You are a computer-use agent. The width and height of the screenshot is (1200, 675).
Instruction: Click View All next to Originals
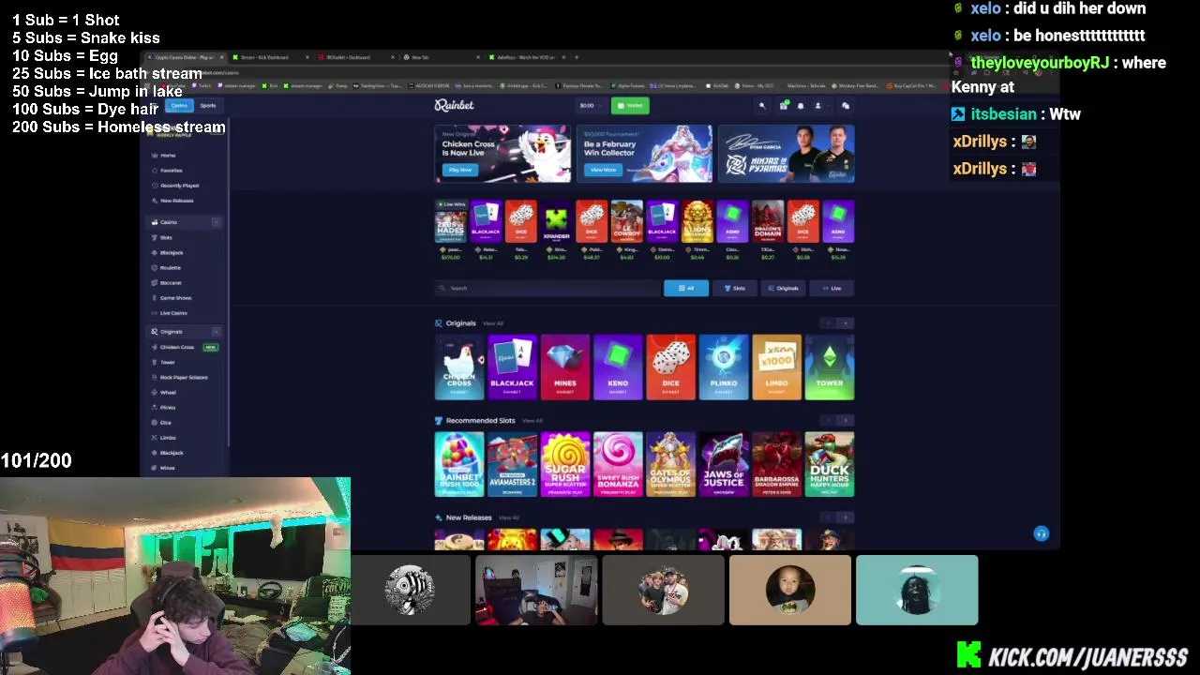point(493,323)
